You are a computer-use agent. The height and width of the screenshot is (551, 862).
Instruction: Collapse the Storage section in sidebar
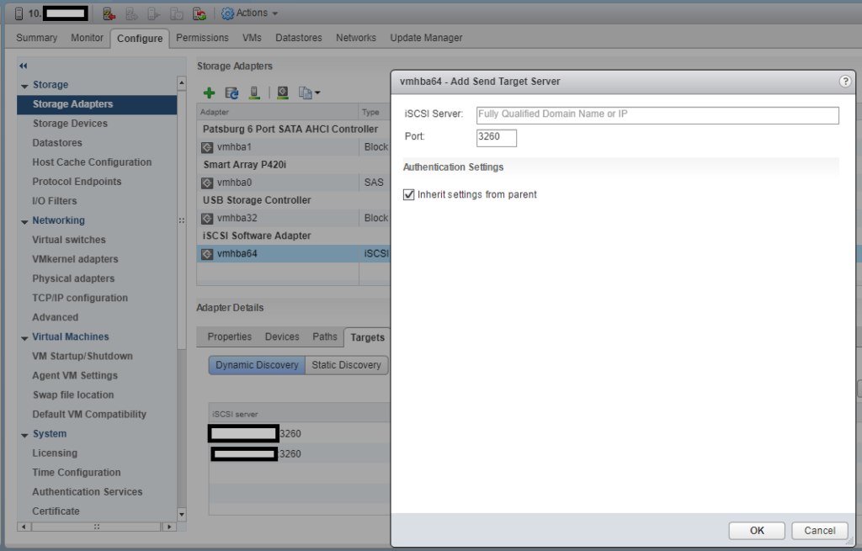click(x=24, y=85)
